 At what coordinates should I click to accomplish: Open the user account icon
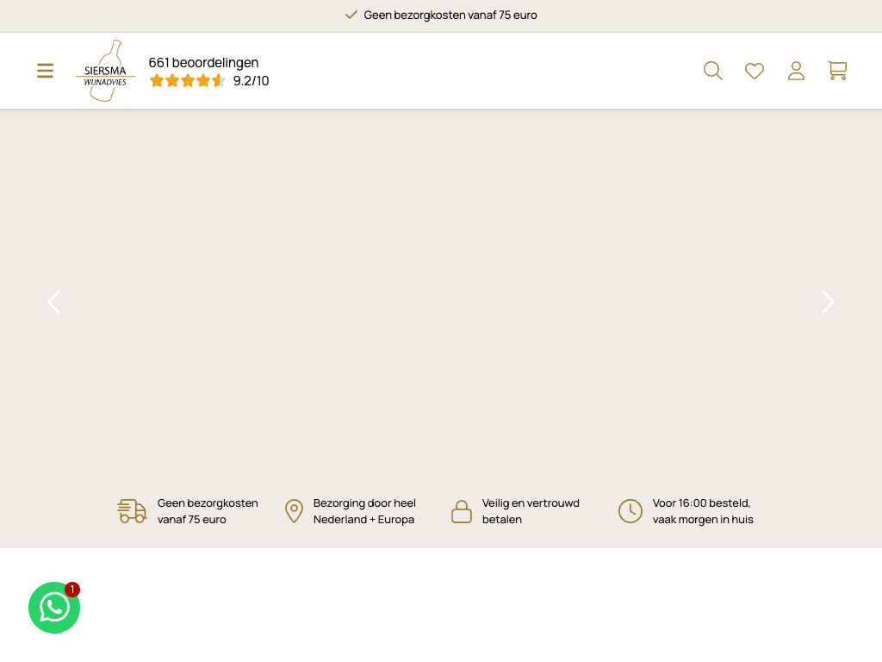796,71
